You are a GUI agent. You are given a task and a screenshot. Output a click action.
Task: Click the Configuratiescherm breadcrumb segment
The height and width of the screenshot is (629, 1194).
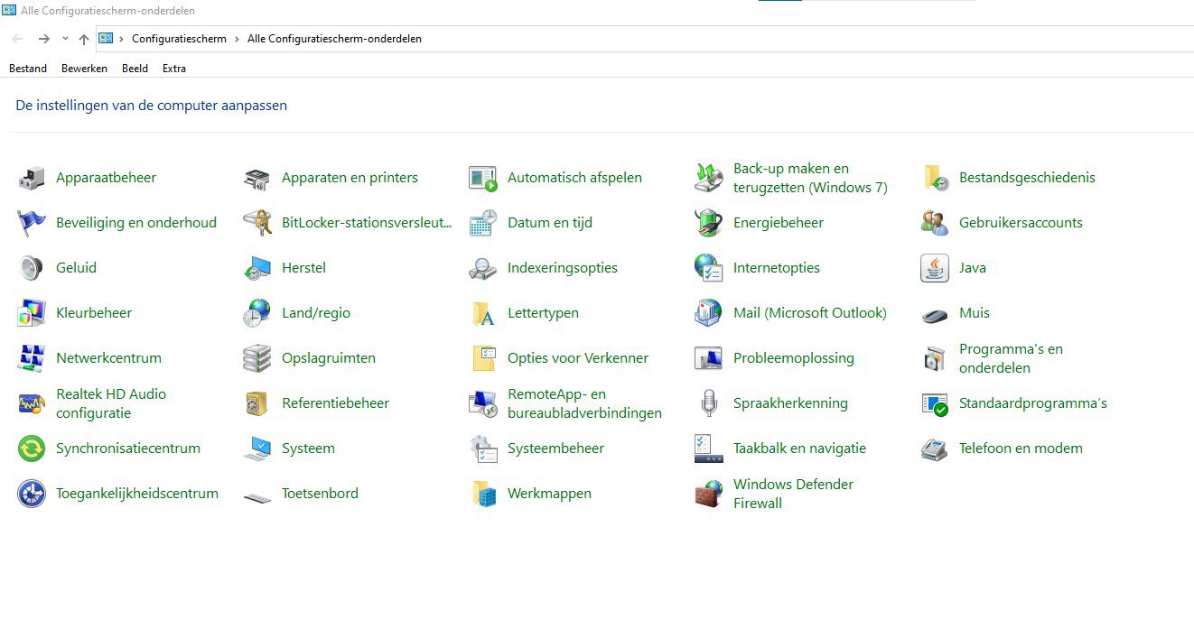[x=179, y=39]
